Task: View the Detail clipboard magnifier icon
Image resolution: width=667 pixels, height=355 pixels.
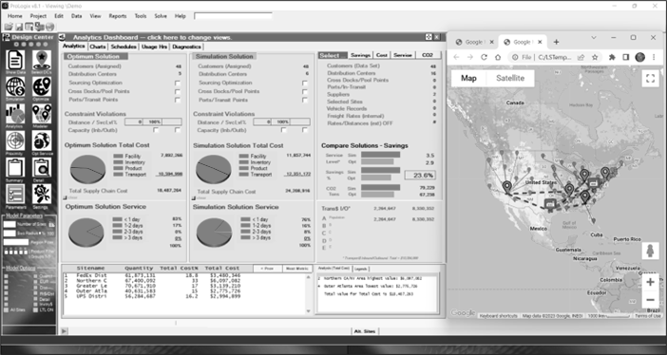Action: click(x=42, y=167)
